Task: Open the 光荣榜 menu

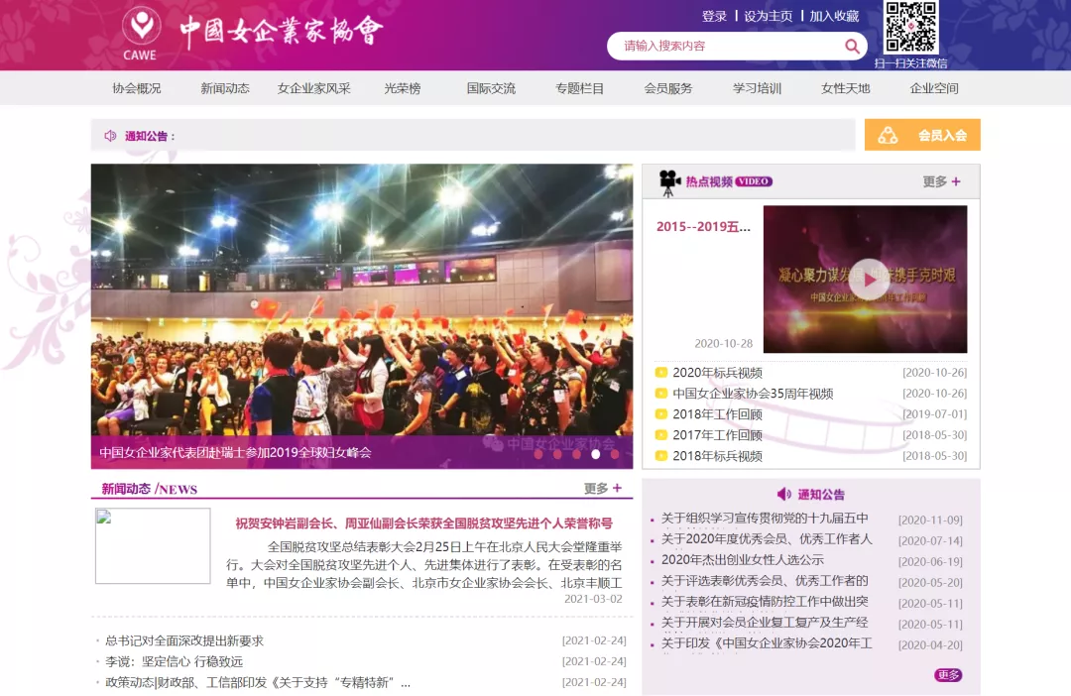Action: click(403, 88)
